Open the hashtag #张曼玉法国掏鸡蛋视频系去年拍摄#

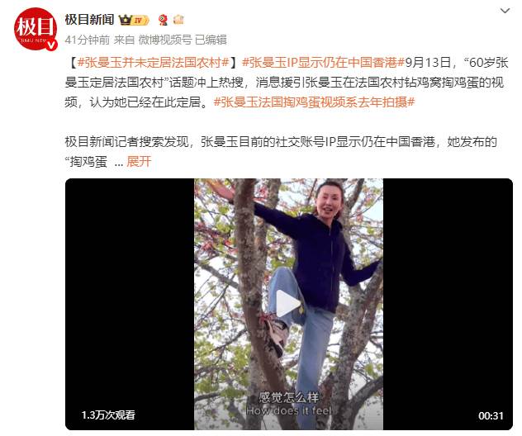[x=314, y=102]
